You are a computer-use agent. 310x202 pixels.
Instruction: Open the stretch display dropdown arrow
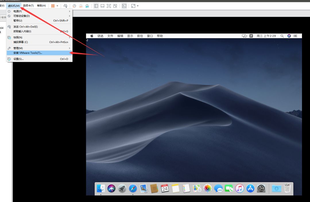[x=137, y=6]
